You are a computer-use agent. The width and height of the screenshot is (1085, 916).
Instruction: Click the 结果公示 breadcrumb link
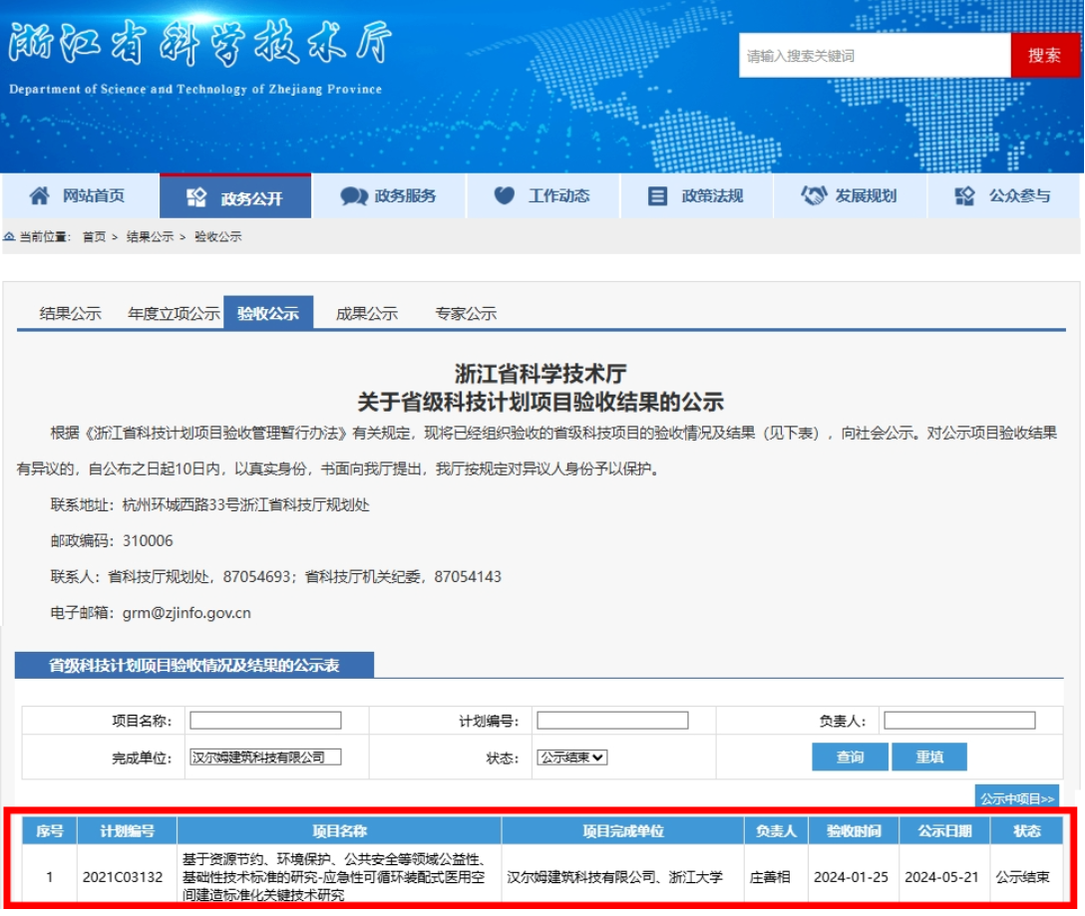pos(151,236)
